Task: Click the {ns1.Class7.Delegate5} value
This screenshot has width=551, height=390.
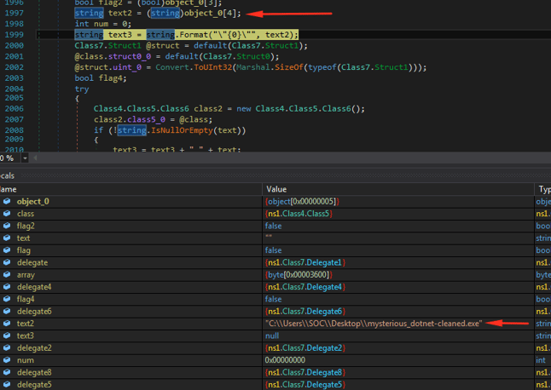Action: pyautogui.click(x=305, y=385)
